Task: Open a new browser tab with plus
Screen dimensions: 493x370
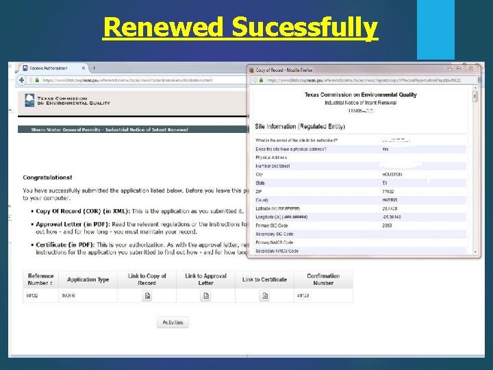Action: click(x=94, y=68)
